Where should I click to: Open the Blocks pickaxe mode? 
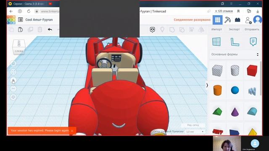point(228,20)
